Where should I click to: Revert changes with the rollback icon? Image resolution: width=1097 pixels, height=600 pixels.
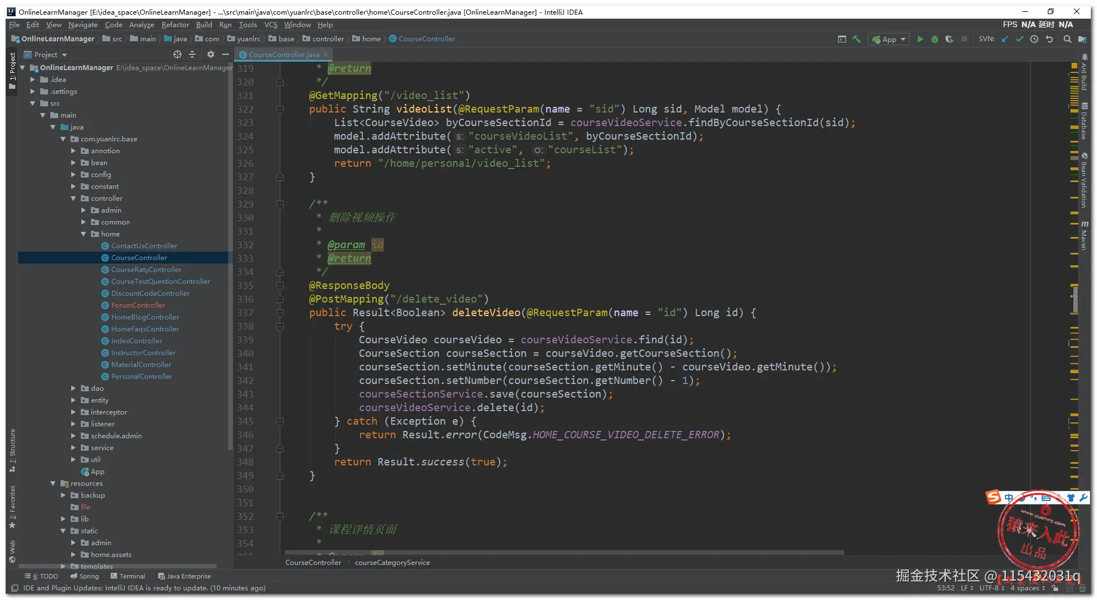[x=1050, y=39]
